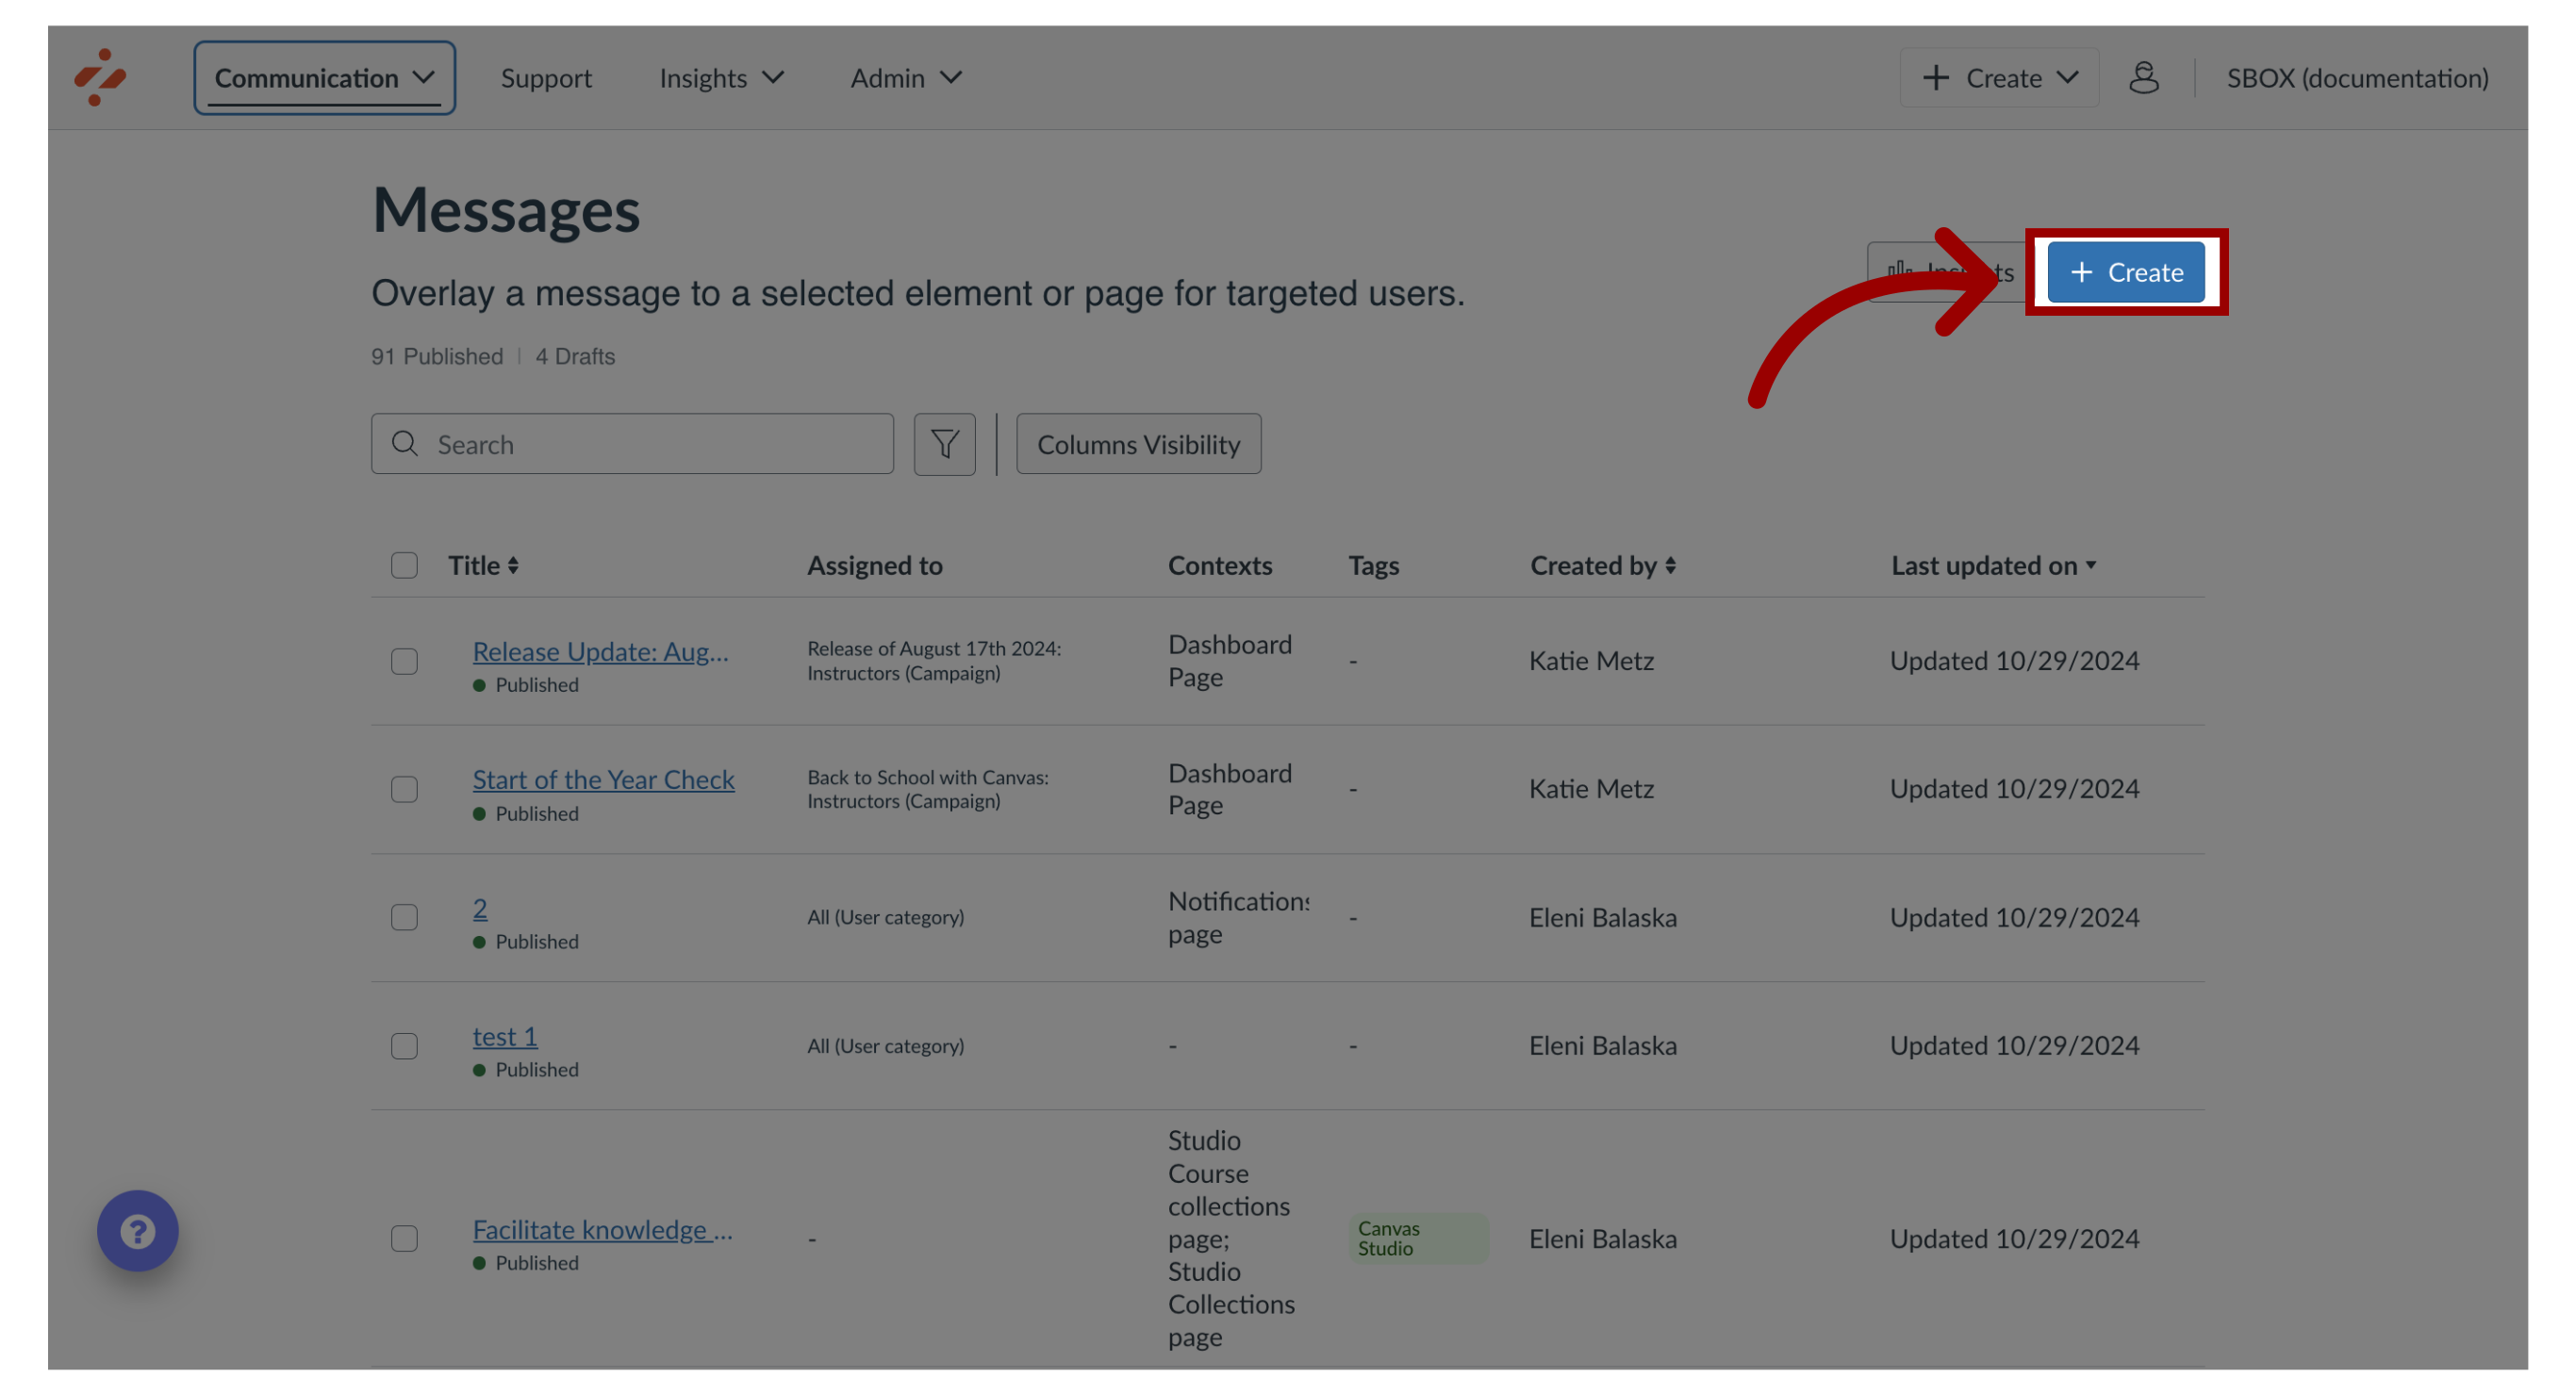Click the Messages page heading
This screenshot has width=2576, height=1394.
pos(506,210)
